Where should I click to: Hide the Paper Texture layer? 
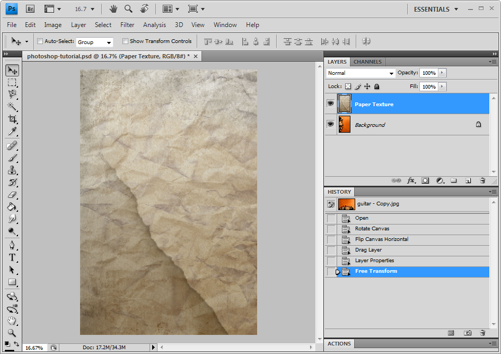tap(331, 104)
